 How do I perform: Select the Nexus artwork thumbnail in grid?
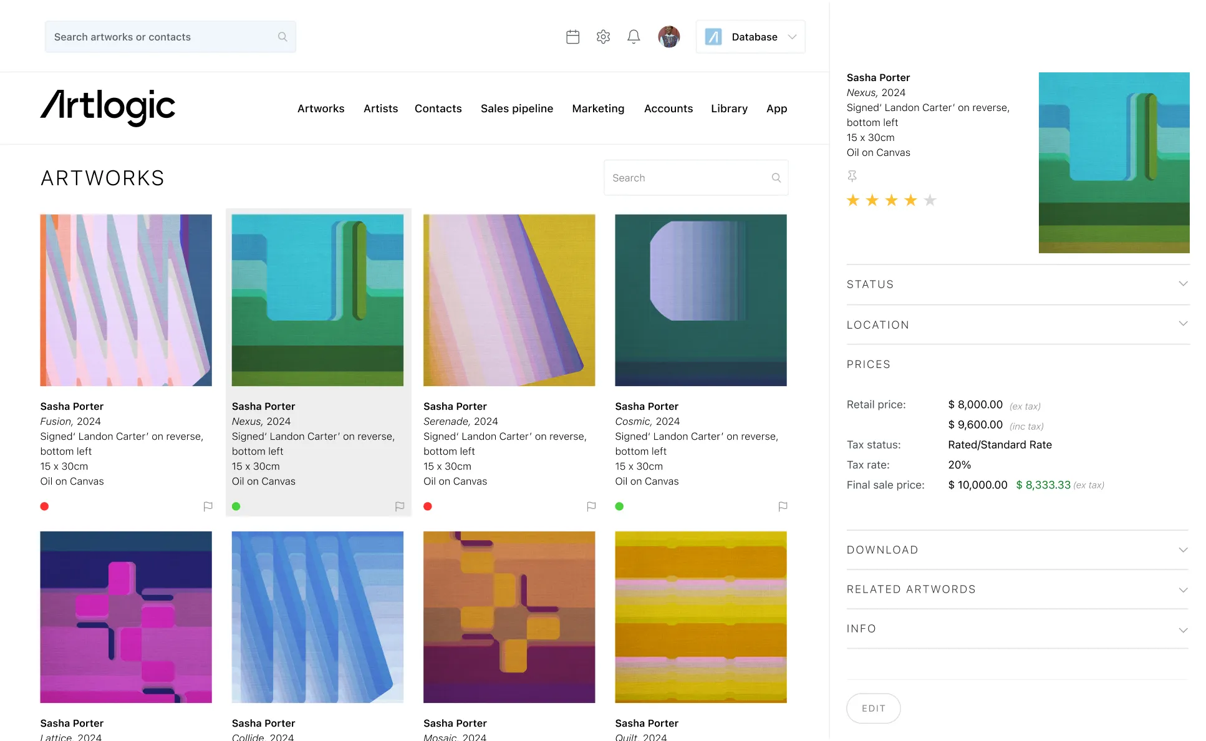(x=317, y=300)
